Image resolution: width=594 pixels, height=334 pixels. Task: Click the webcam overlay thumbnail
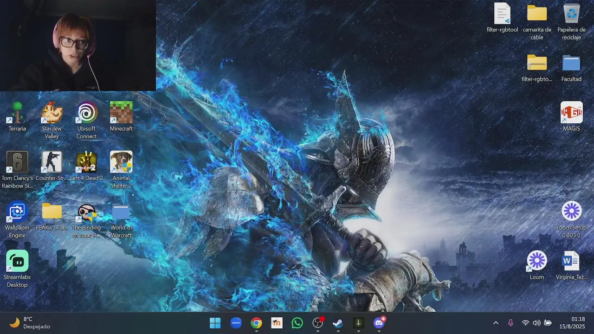tap(78, 45)
